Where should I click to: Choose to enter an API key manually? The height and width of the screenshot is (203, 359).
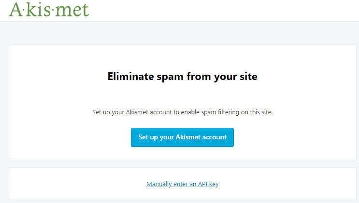pyautogui.click(x=182, y=184)
